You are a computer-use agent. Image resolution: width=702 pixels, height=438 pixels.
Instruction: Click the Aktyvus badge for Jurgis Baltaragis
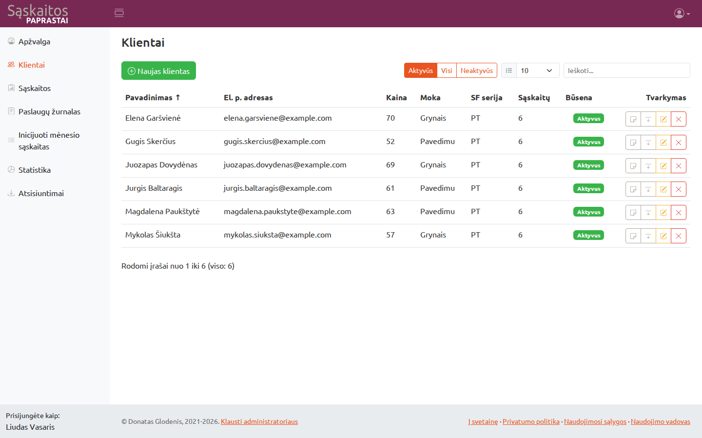click(589, 189)
